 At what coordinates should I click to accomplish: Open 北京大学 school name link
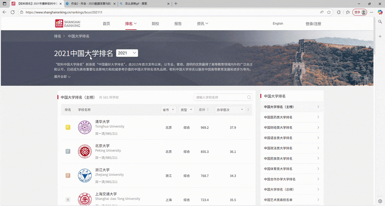(x=102, y=146)
